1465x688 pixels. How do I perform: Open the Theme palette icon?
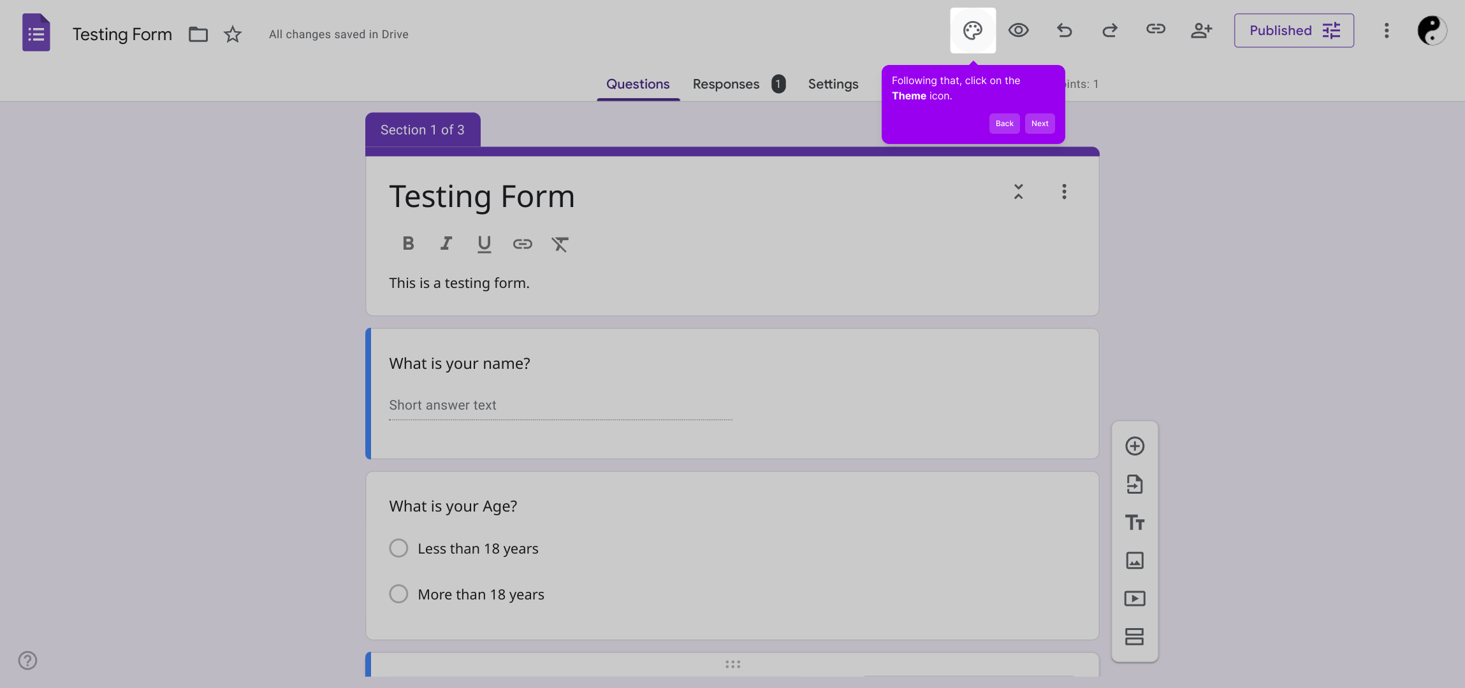click(972, 31)
